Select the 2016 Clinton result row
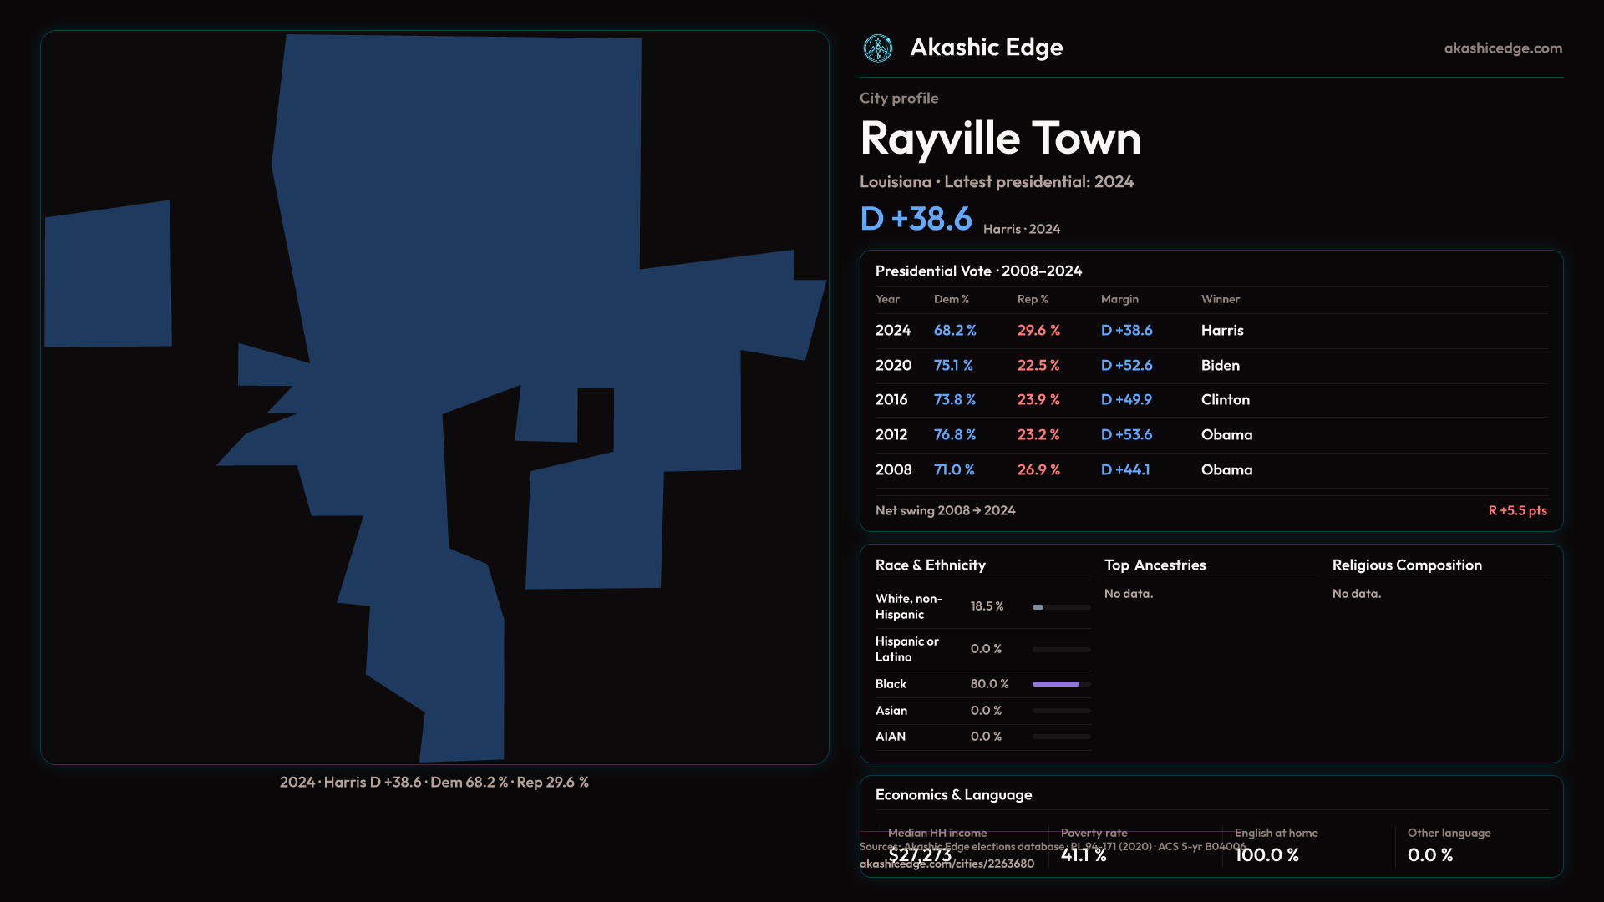 [x=1210, y=400]
